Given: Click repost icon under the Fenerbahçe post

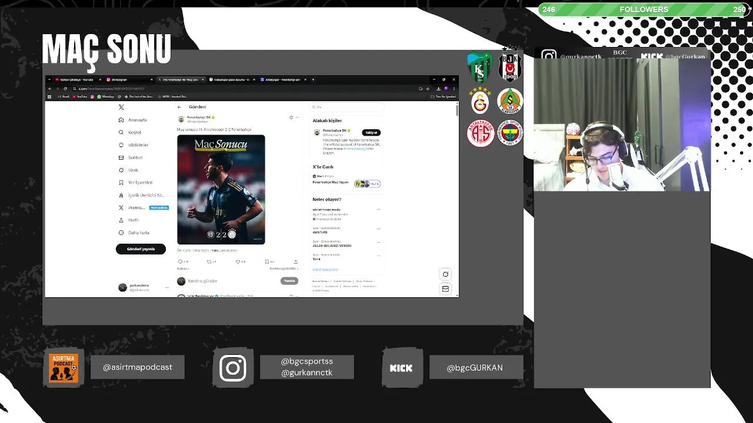Looking at the screenshot, I should [209, 261].
